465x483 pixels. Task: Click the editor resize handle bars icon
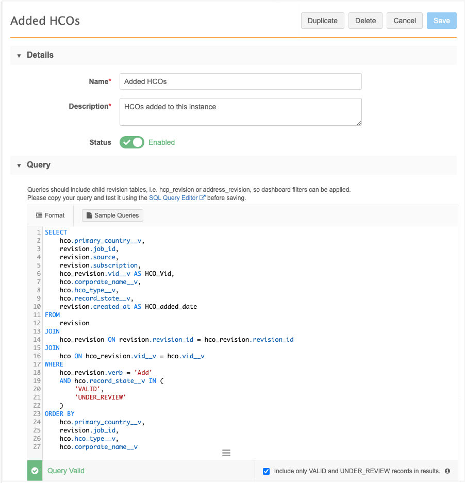[226, 453]
